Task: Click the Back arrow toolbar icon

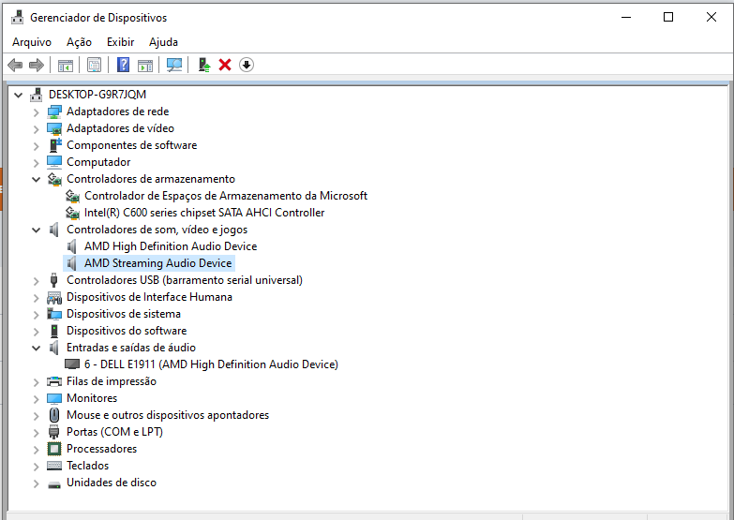Action: pos(15,65)
